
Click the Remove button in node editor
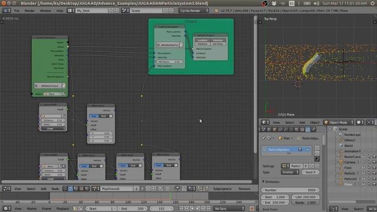(x=244, y=189)
